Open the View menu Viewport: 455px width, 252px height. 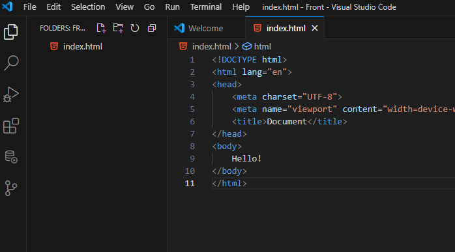point(125,7)
